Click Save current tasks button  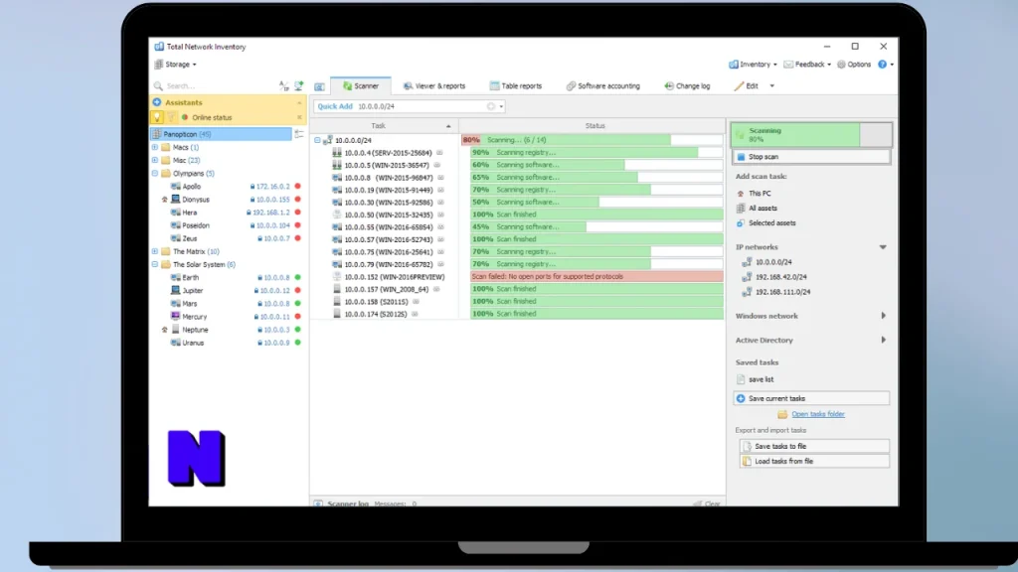(811, 398)
